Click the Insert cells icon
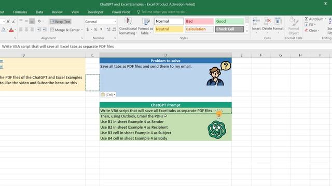This screenshot has width=332, height=186. coord(256,21)
